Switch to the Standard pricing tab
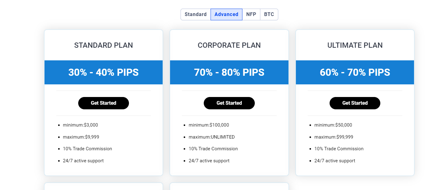The width and height of the screenshot is (444, 190). (195, 14)
